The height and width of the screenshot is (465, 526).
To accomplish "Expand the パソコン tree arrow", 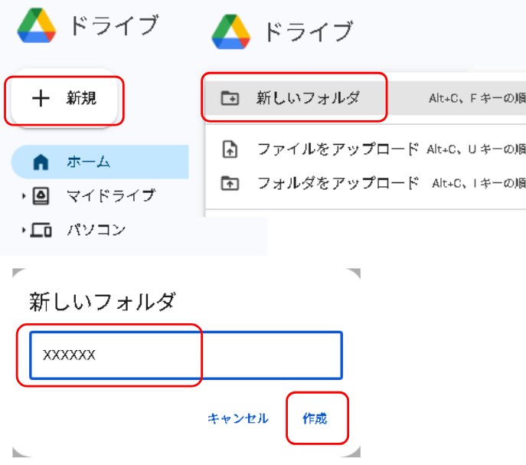I will click(x=25, y=230).
